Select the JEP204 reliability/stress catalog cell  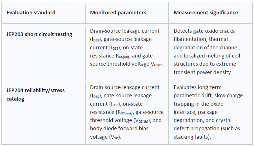[x=35, y=95]
